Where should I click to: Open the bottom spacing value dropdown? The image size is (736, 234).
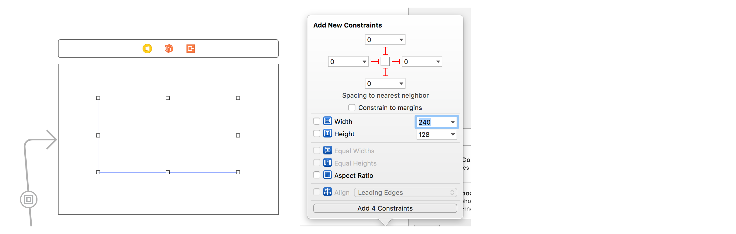click(401, 84)
